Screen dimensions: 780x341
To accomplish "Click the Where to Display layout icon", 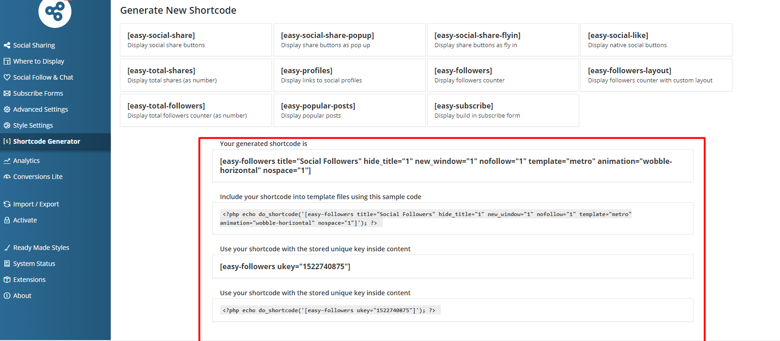I will point(7,61).
